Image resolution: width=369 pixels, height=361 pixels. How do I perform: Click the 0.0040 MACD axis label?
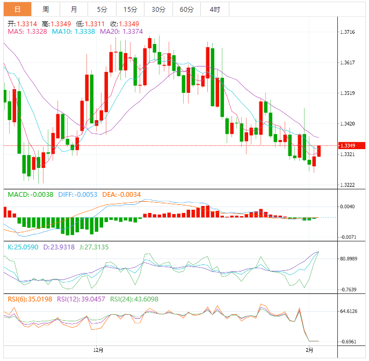coord(348,207)
